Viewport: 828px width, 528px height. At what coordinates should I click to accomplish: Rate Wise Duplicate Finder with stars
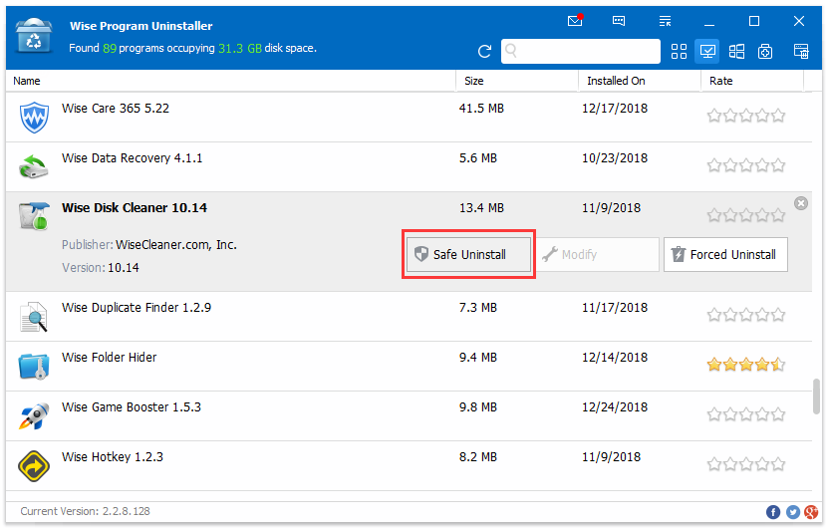tap(745, 315)
